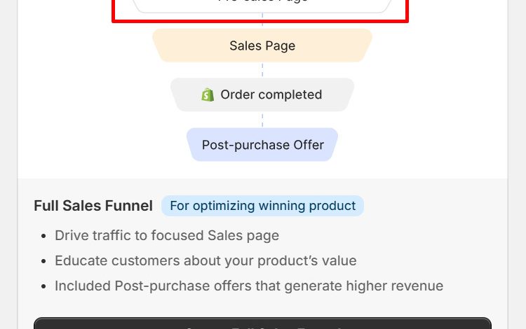The image size is (526, 329).
Task: Click dashed connector between Sales Page and Order completed
Action: [x=262, y=70]
